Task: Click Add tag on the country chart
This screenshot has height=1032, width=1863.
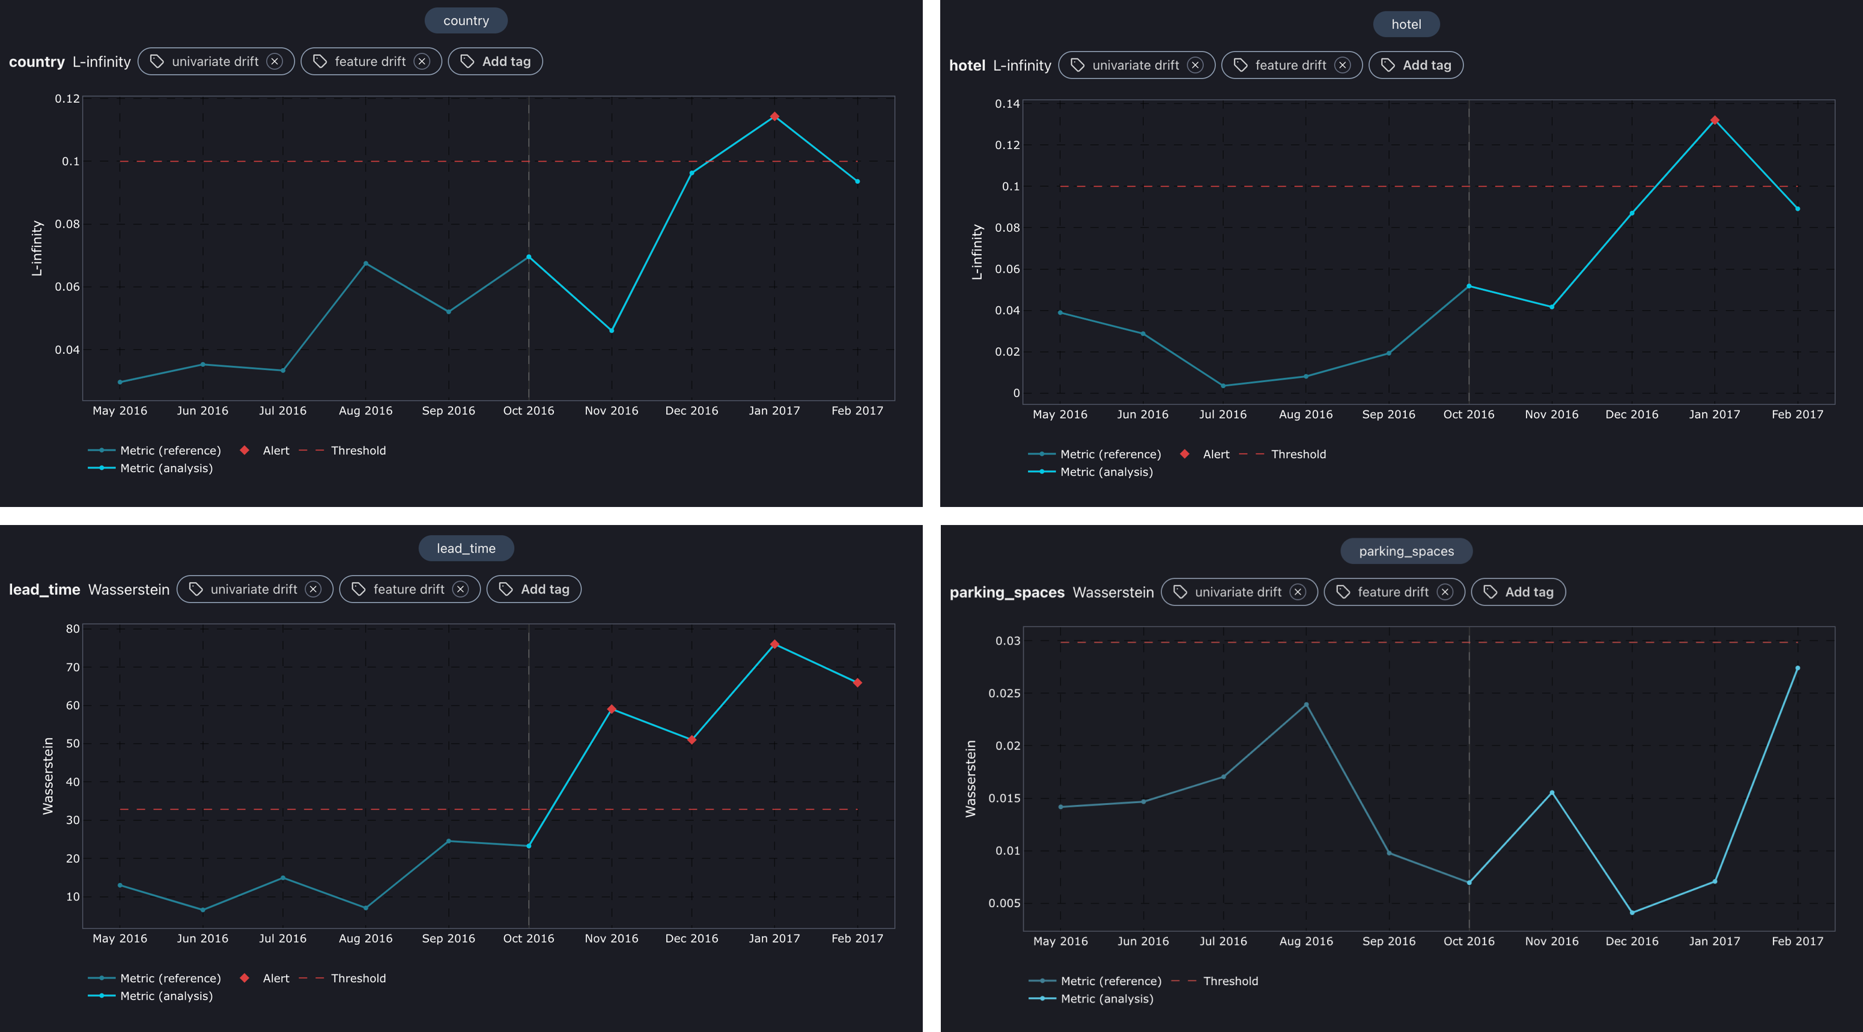Action: click(x=496, y=61)
